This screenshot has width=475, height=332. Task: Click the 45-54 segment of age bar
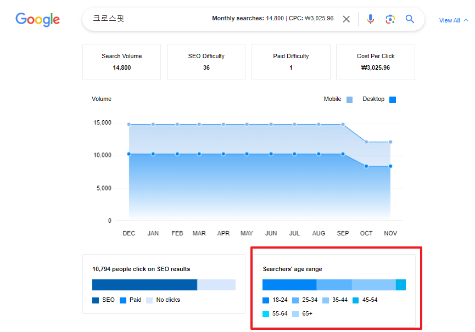401,285
